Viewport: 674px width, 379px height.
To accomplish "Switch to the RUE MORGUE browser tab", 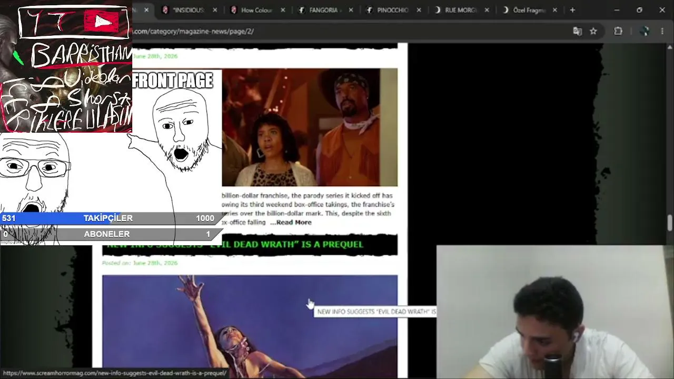I will pyautogui.click(x=460, y=10).
